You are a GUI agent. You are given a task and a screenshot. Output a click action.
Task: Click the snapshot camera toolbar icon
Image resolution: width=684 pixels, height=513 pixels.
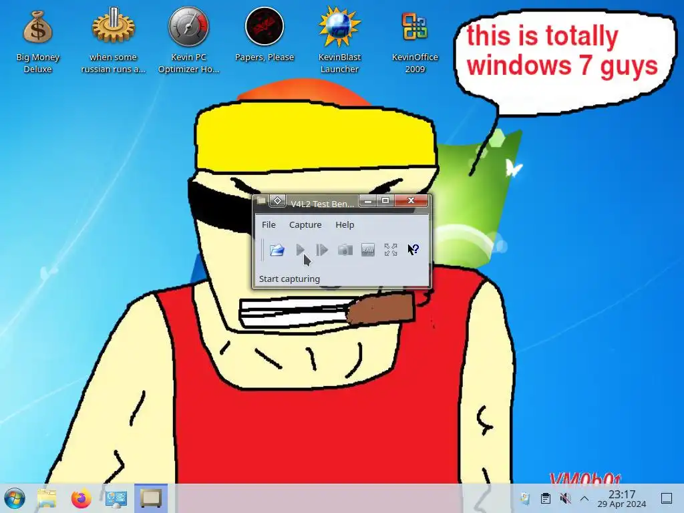(345, 250)
